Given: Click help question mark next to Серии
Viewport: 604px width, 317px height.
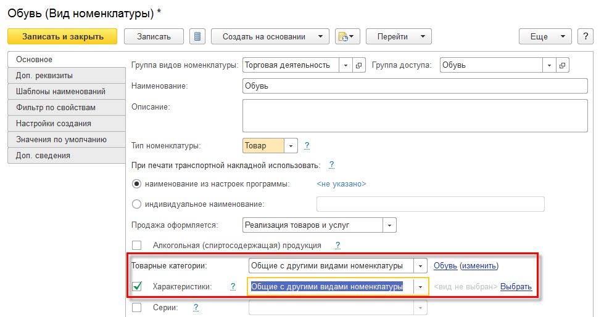Looking at the screenshot, I should [196, 307].
